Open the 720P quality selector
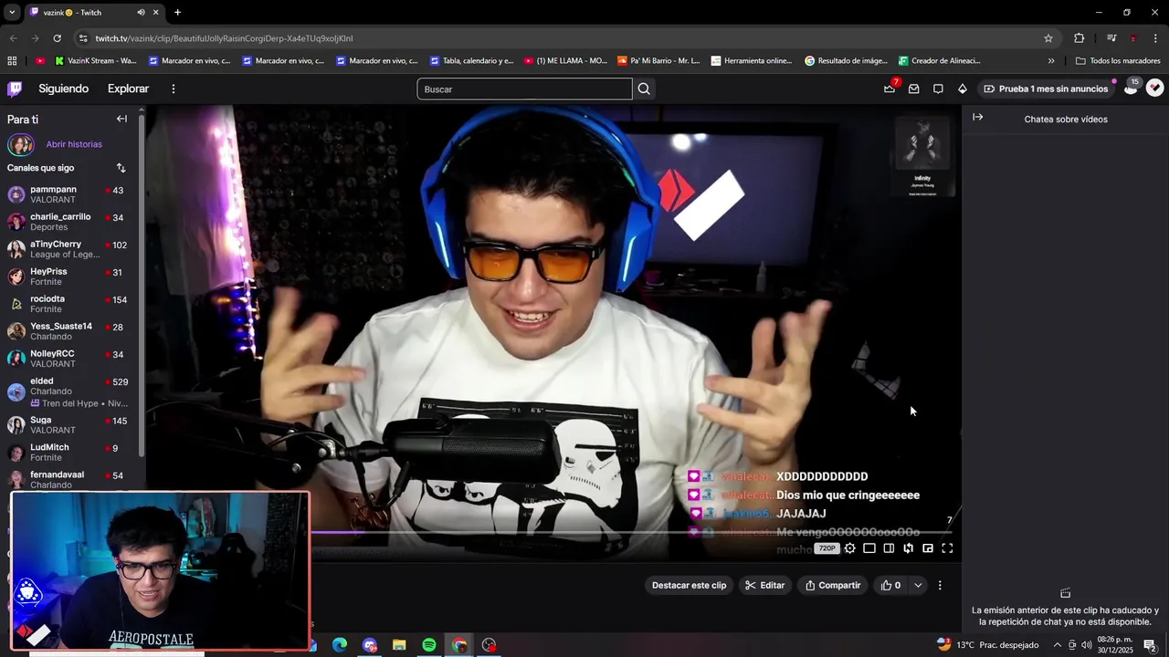1169x657 pixels. (827, 548)
